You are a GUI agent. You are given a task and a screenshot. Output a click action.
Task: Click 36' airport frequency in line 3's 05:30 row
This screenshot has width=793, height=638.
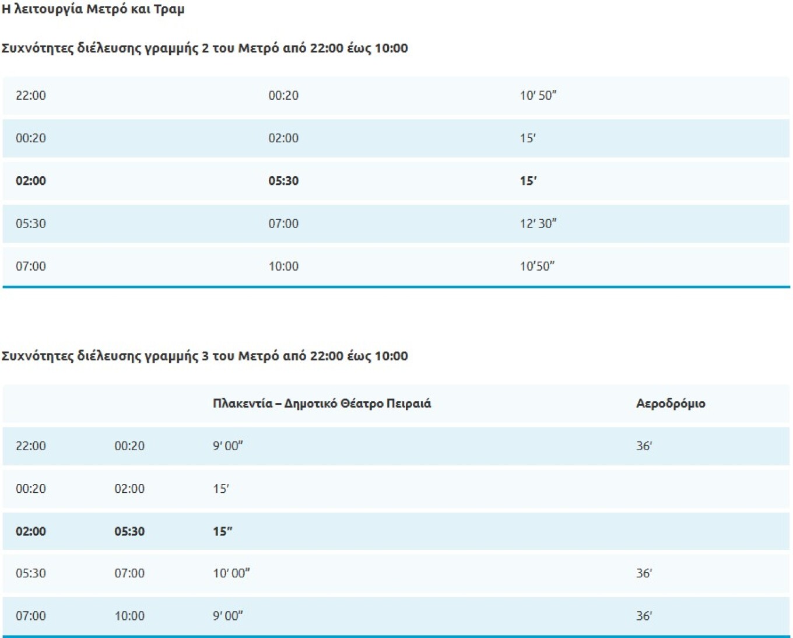click(644, 573)
